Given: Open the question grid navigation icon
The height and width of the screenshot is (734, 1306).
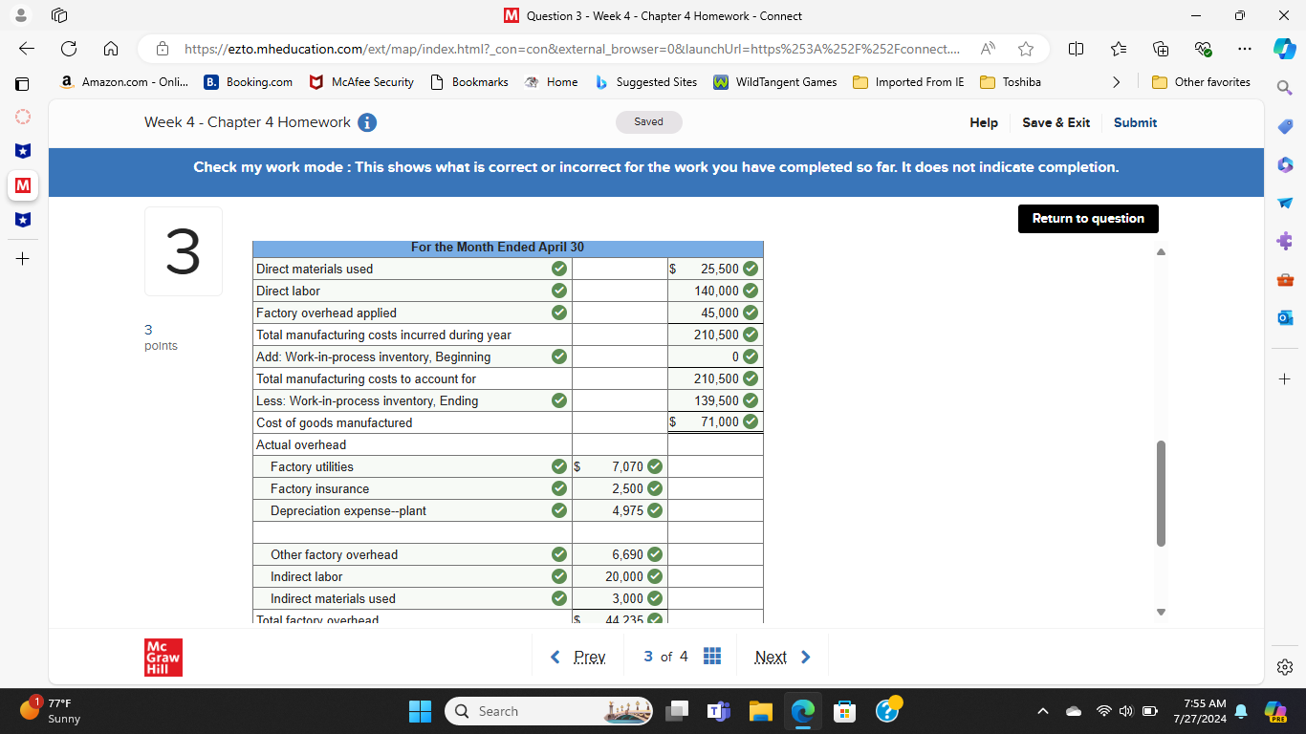Looking at the screenshot, I should (711, 657).
